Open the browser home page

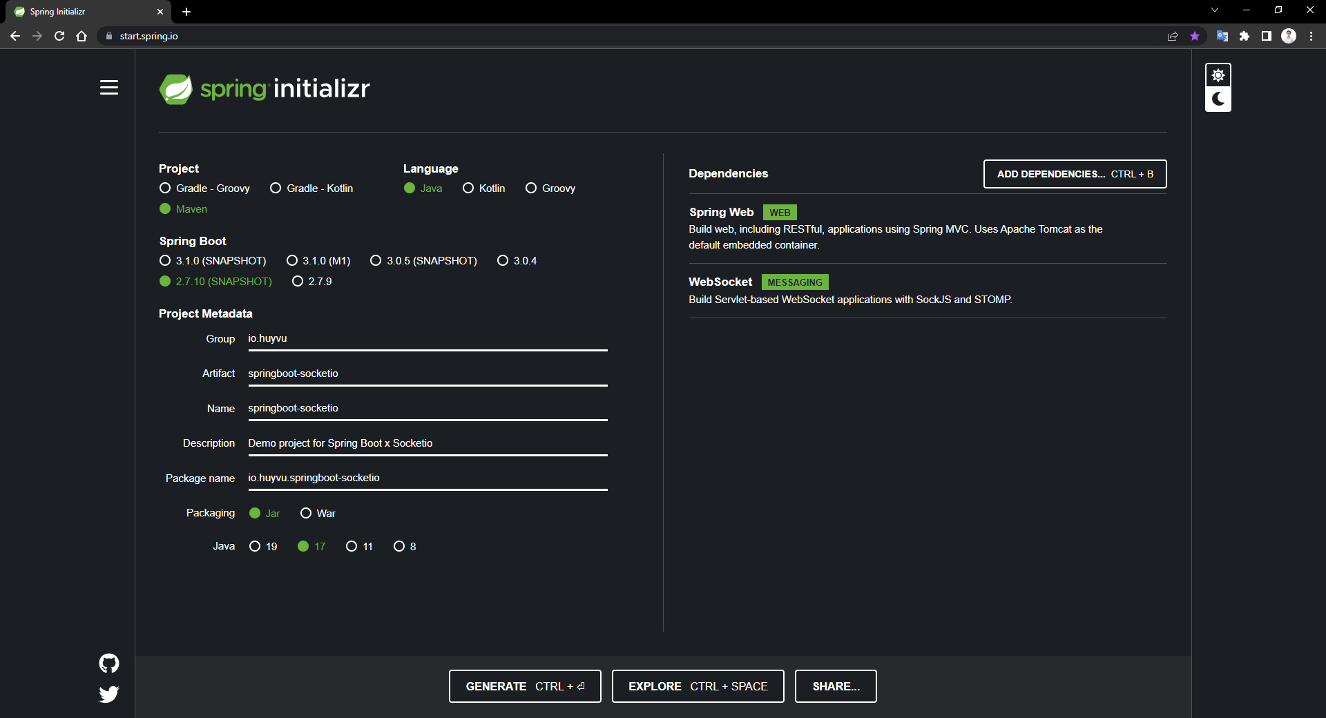point(81,36)
